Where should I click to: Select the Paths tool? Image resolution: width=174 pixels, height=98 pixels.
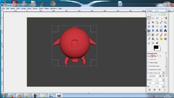157,22
